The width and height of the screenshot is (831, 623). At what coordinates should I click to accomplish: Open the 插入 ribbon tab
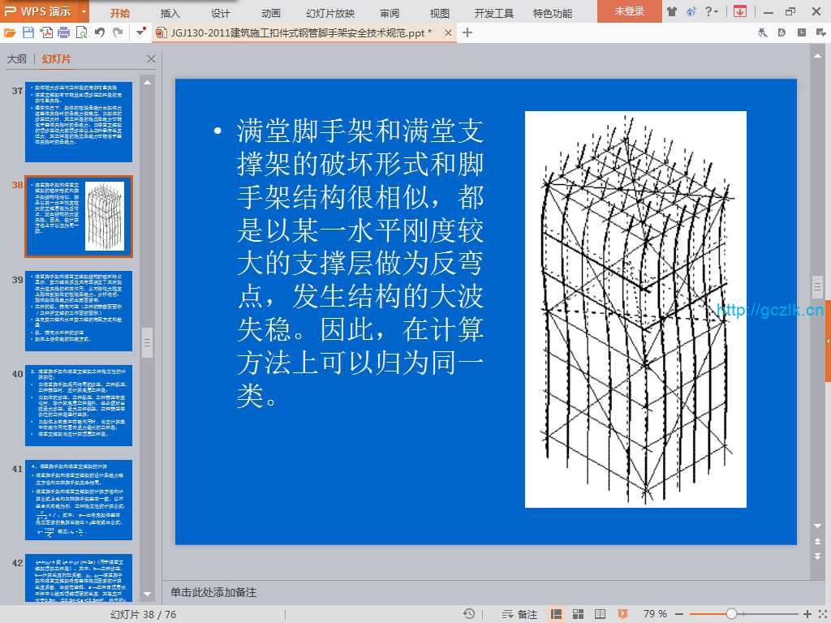tap(170, 13)
